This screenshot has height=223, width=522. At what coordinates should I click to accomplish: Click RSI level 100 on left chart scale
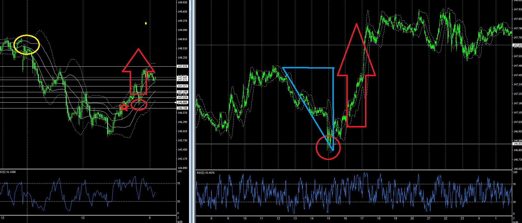(x=179, y=171)
